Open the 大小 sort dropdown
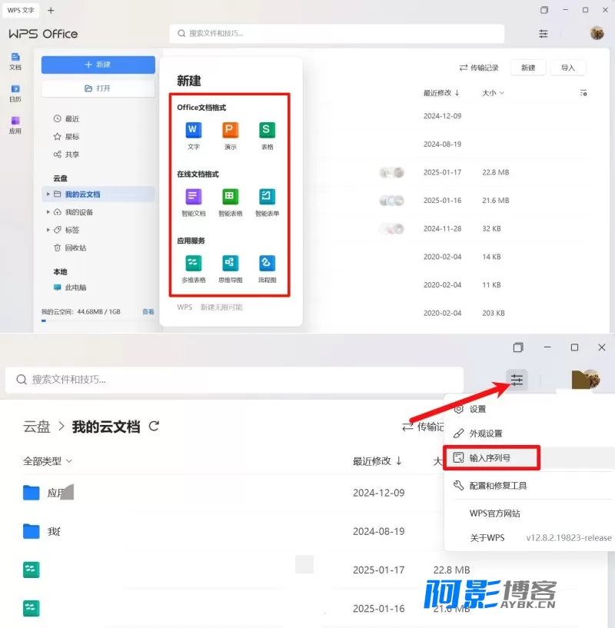 click(x=493, y=93)
